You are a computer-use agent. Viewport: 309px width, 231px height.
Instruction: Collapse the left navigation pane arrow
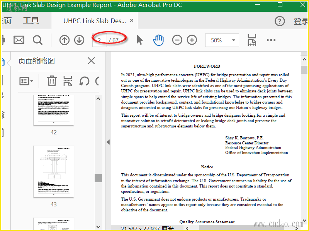(x=108, y=142)
